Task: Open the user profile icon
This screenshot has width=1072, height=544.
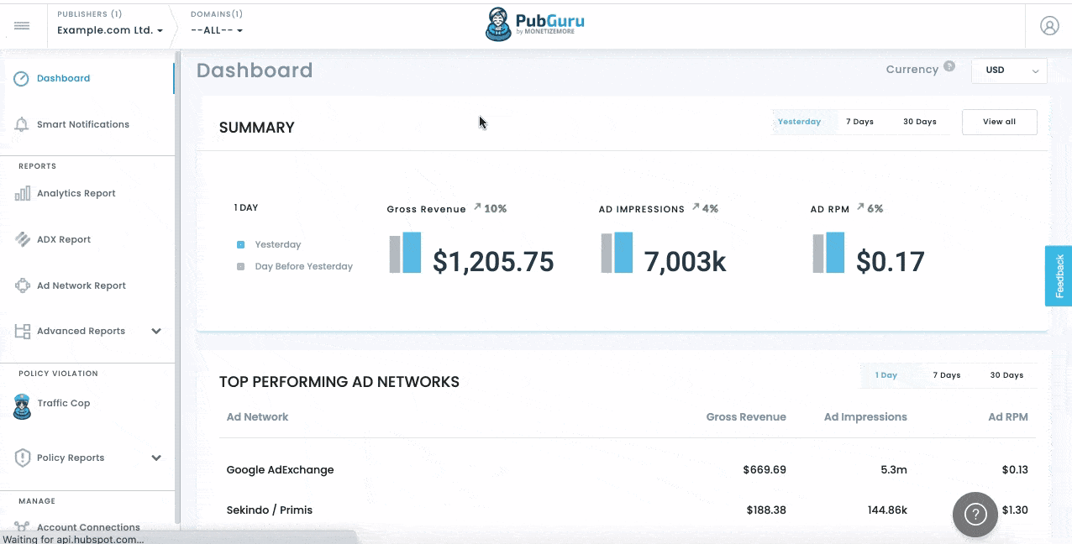Action: [1049, 26]
